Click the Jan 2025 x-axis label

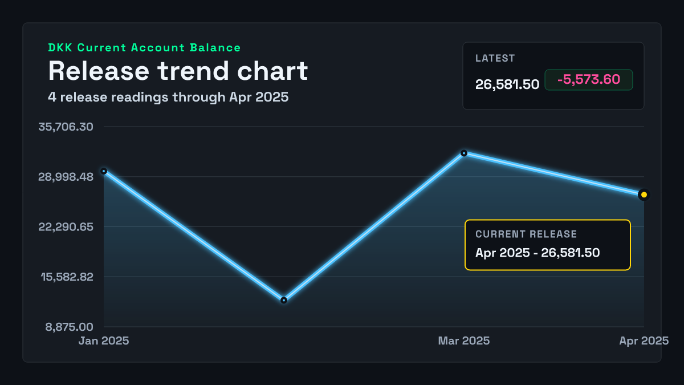(104, 341)
